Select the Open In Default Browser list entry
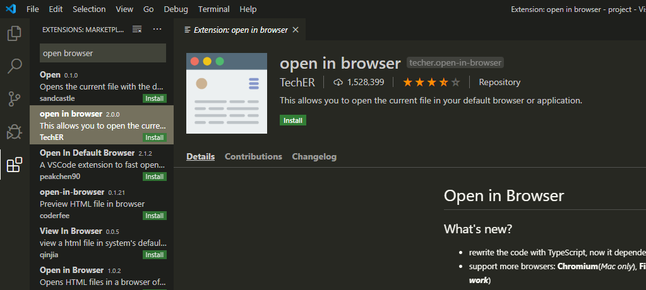The height and width of the screenshot is (290, 646). tap(102, 164)
